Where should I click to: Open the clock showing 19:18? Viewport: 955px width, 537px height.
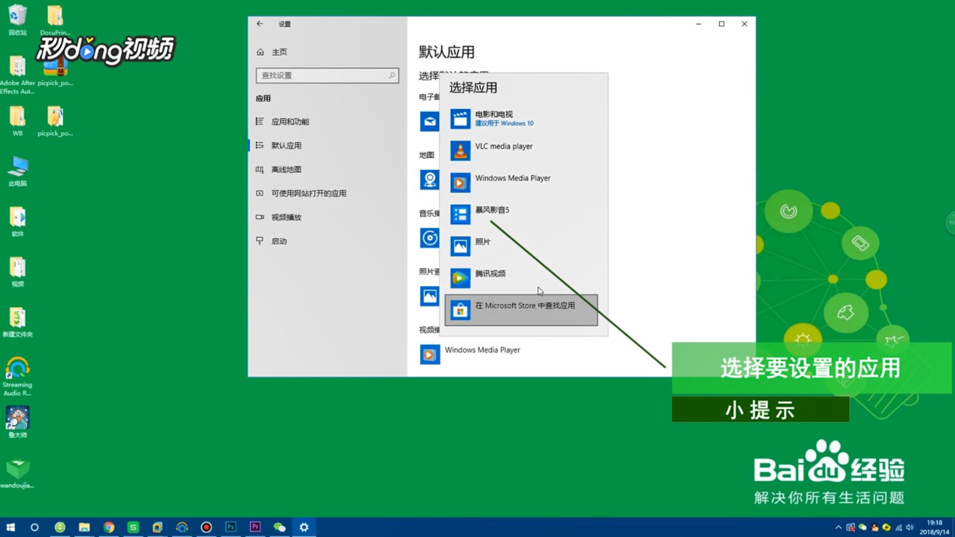pos(934,527)
